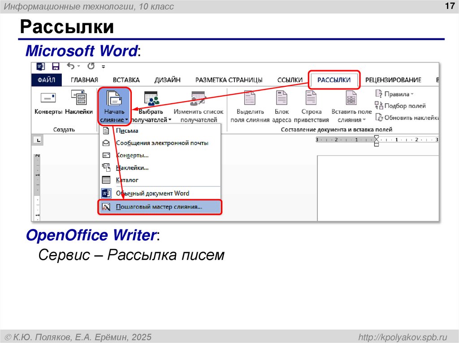This screenshot has width=459, height=343.
Task: Click the Обновить наклейки button
Action: pyautogui.click(x=407, y=118)
